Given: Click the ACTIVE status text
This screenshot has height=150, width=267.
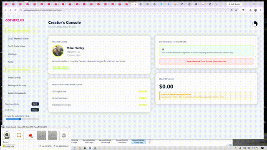Looking at the screenshot, I should pos(143,105).
